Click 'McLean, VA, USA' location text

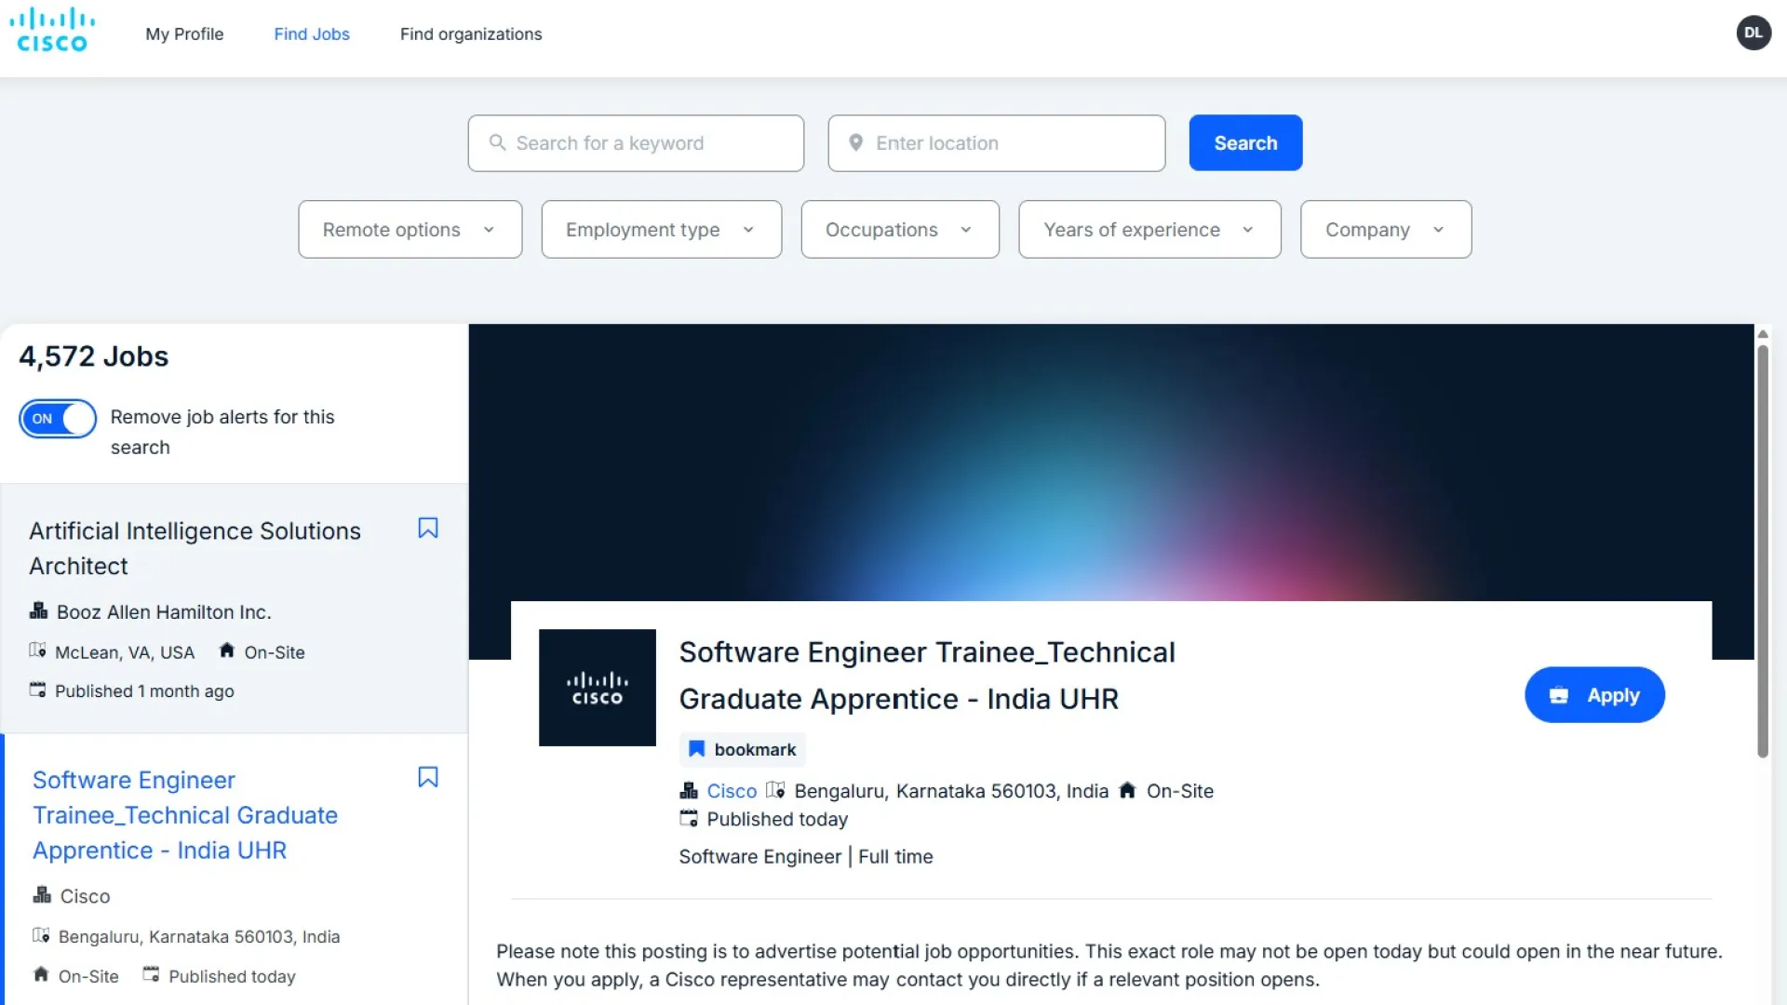click(x=125, y=652)
